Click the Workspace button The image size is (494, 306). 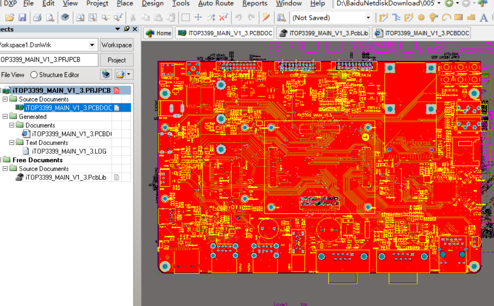coord(117,45)
